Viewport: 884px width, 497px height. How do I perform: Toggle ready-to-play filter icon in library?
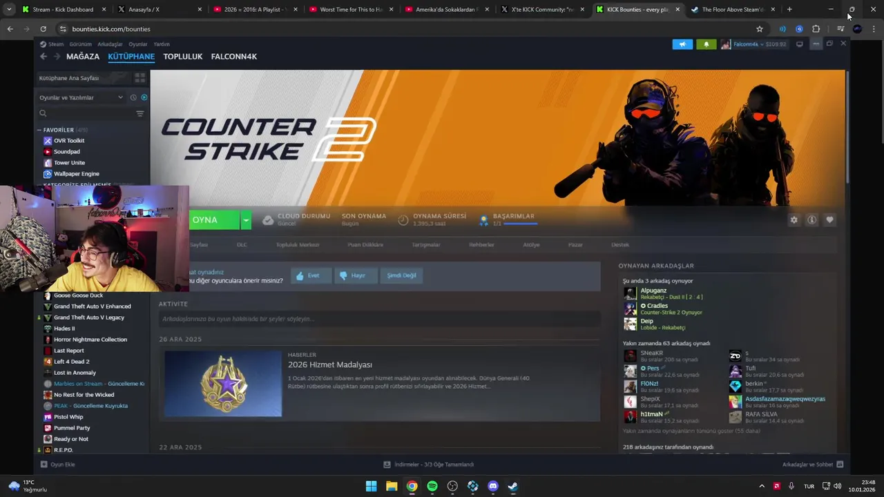(144, 97)
